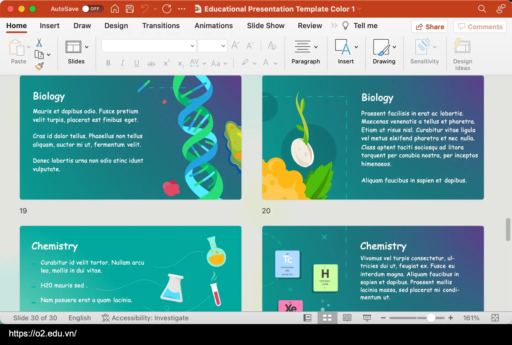This screenshot has height=345, width=512.
Task: Expand the Slides dropdown arrow
Action: (87, 47)
